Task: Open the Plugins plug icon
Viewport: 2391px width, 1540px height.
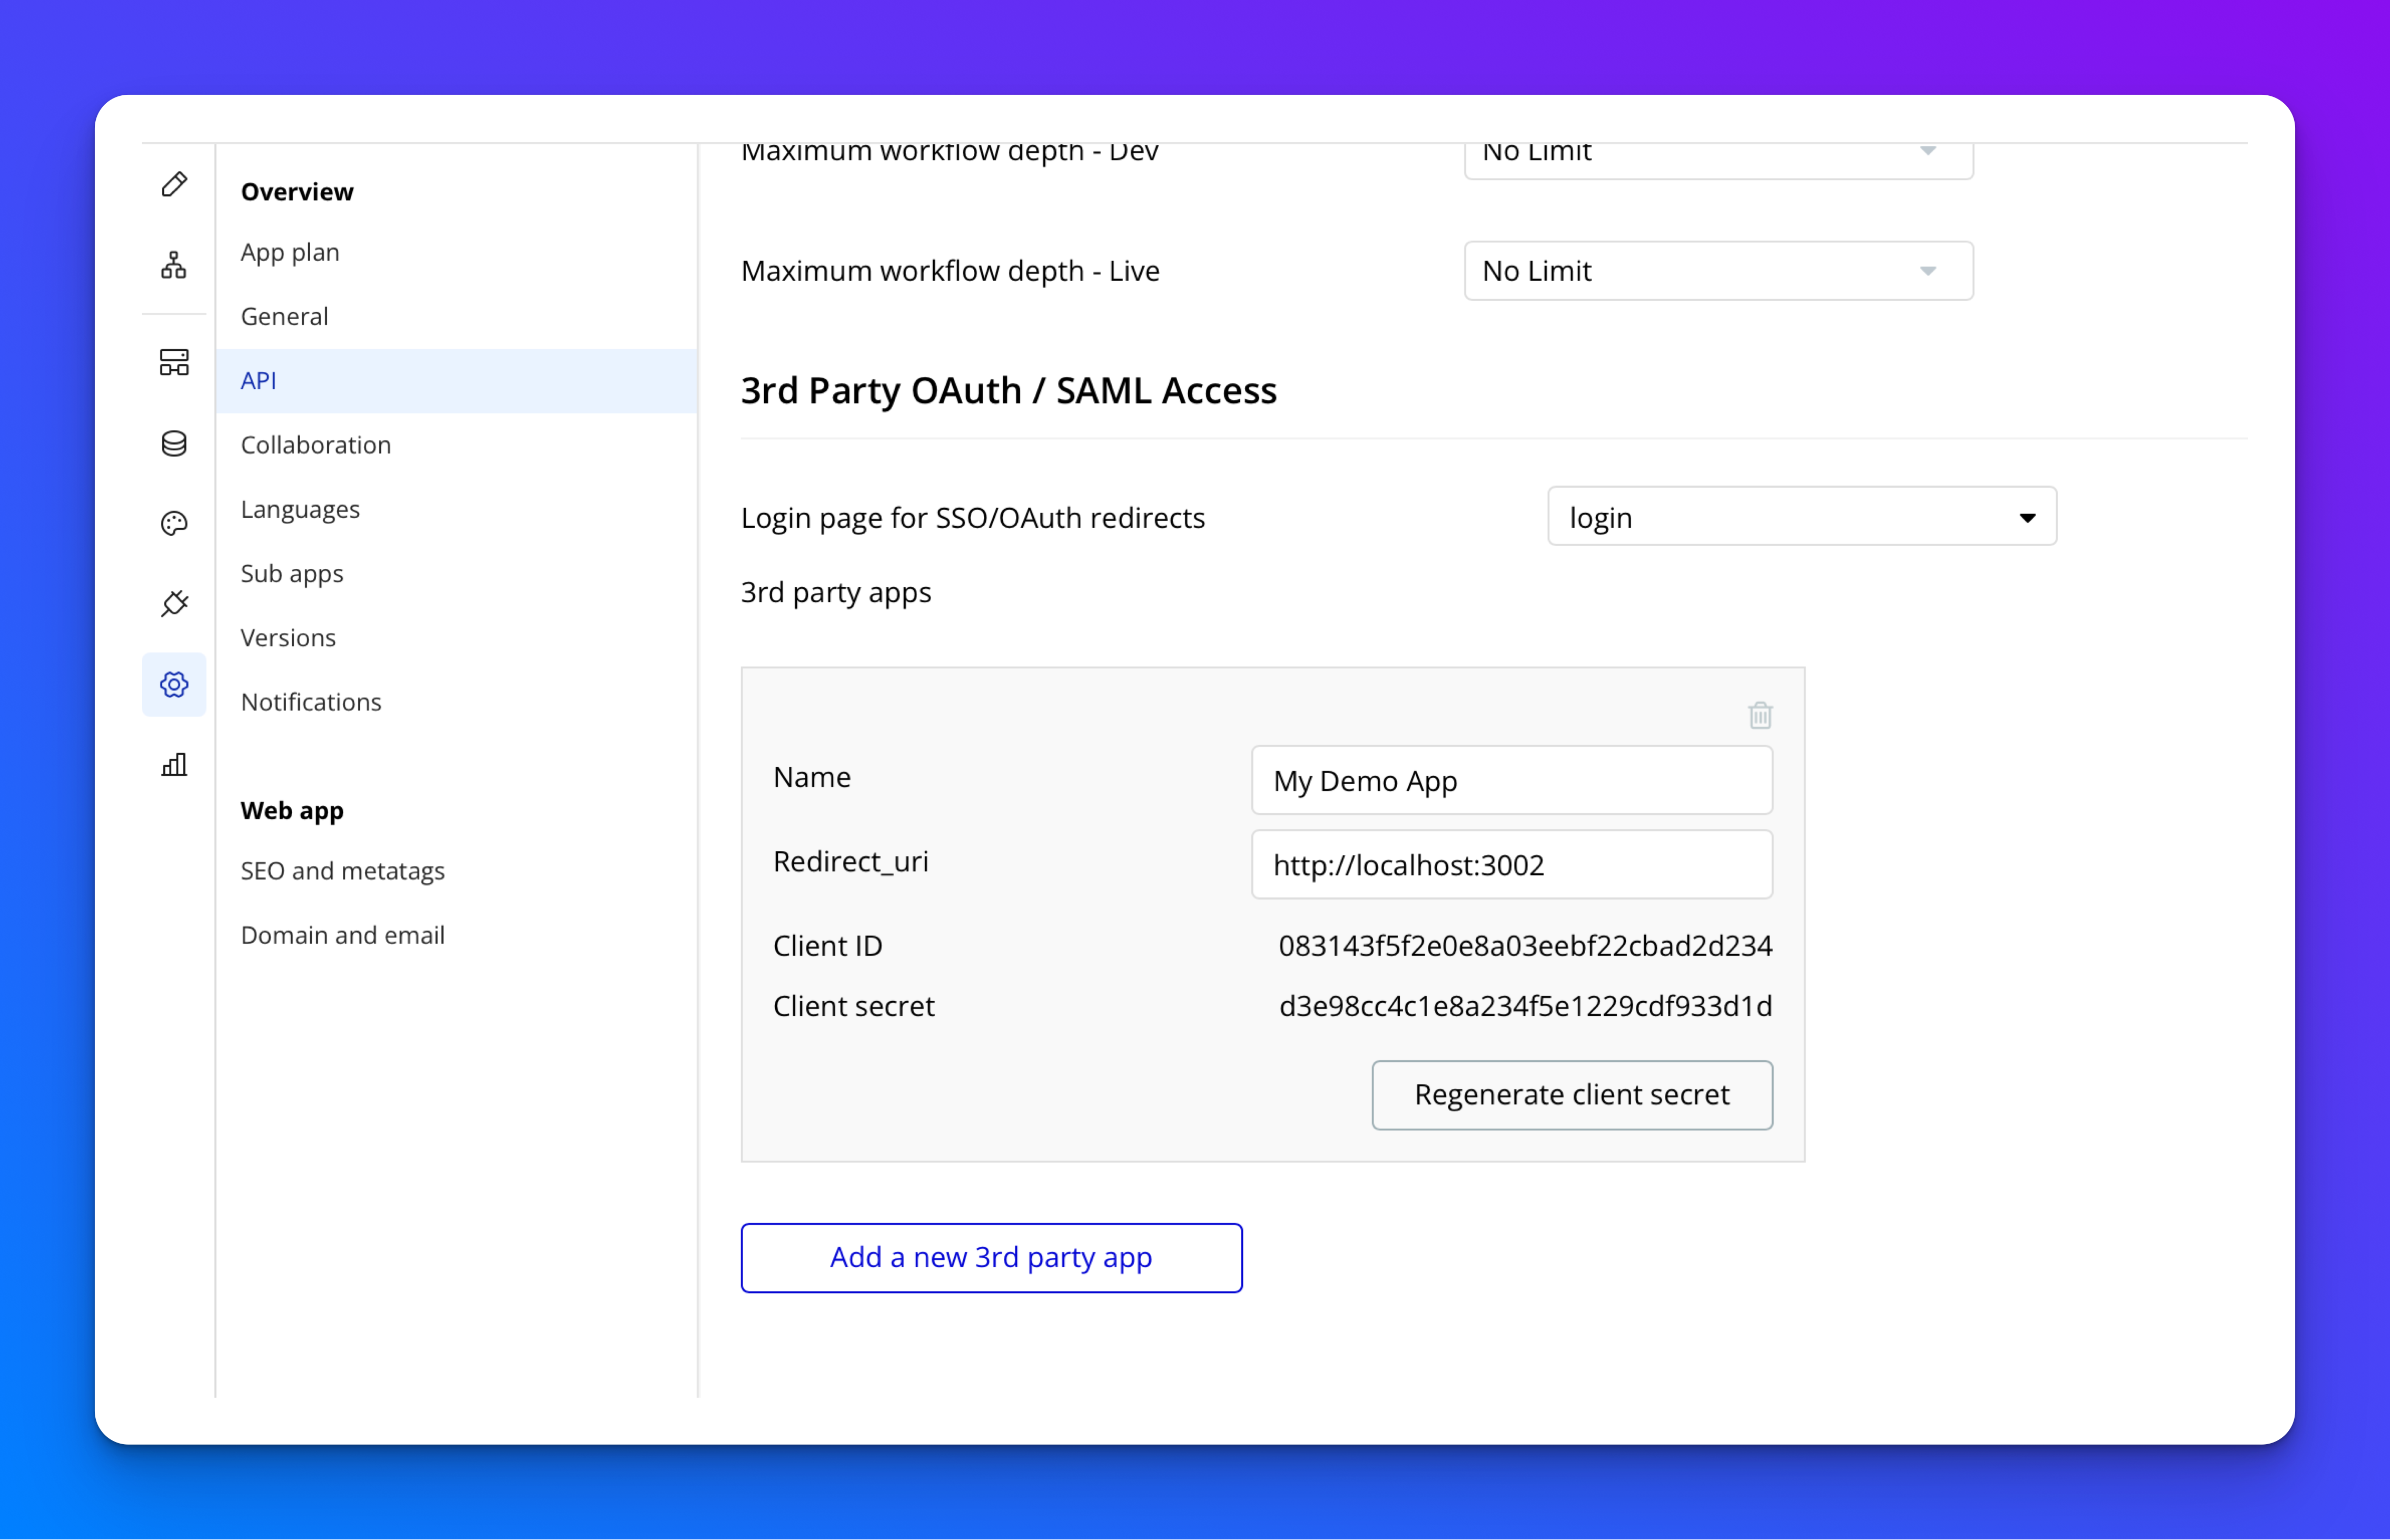Action: point(174,604)
